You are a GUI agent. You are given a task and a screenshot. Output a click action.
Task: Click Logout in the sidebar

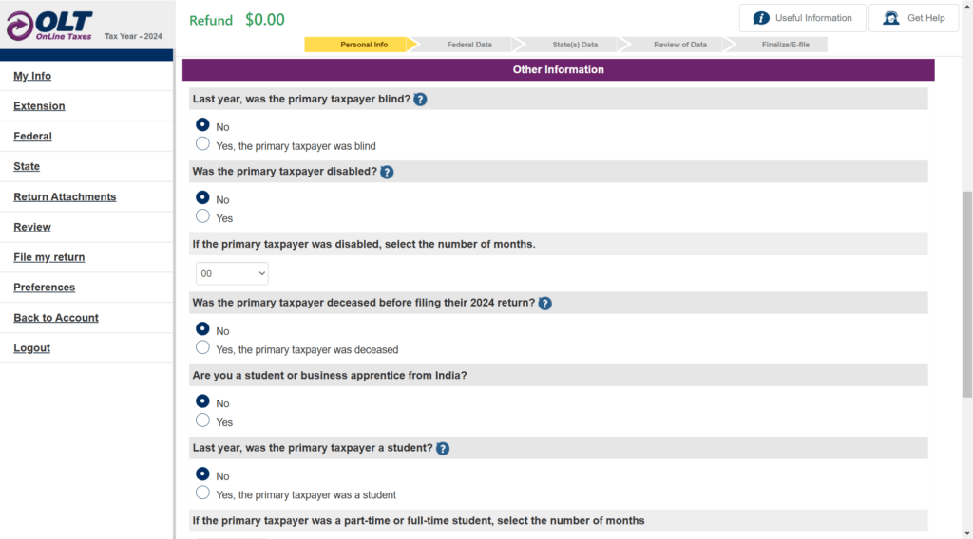coord(31,348)
